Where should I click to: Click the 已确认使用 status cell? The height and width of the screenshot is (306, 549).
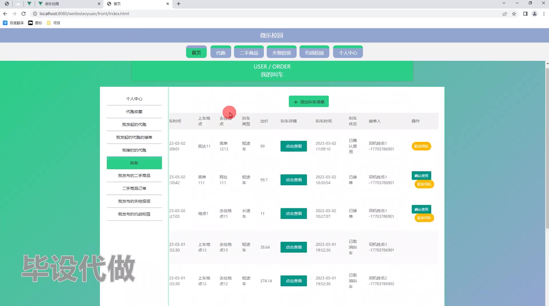pos(353,146)
